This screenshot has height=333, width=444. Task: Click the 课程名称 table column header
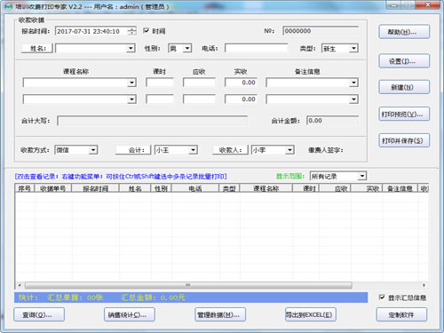tap(266, 188)
